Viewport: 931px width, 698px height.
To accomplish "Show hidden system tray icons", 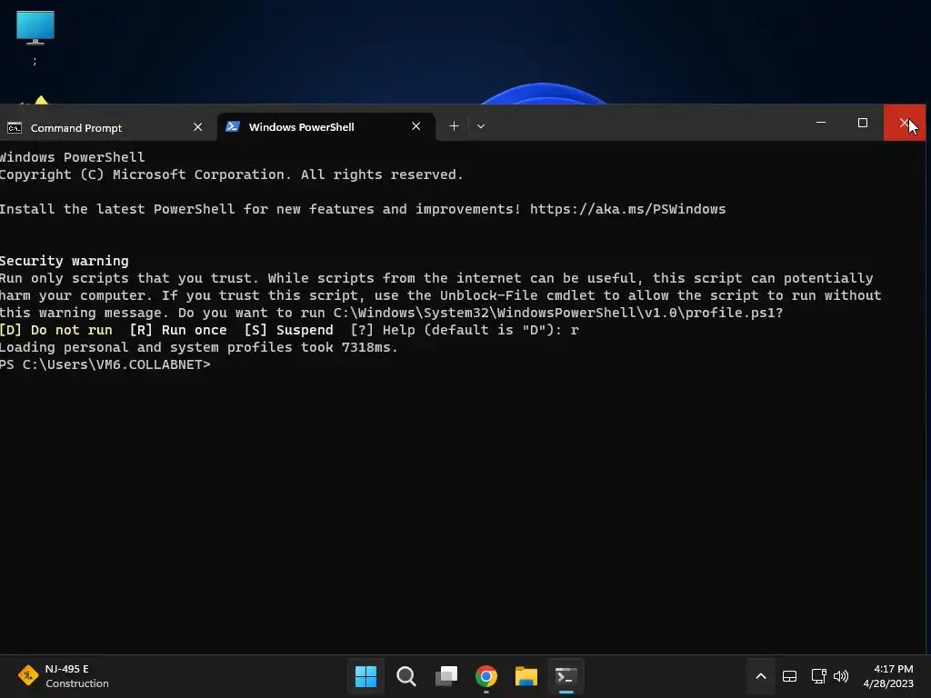I will click(761, 676).
